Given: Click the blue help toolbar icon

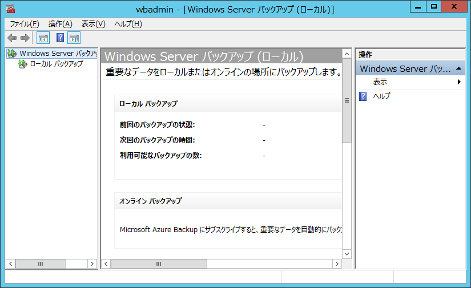Looking at the screenshot, I should coord(60,38).
